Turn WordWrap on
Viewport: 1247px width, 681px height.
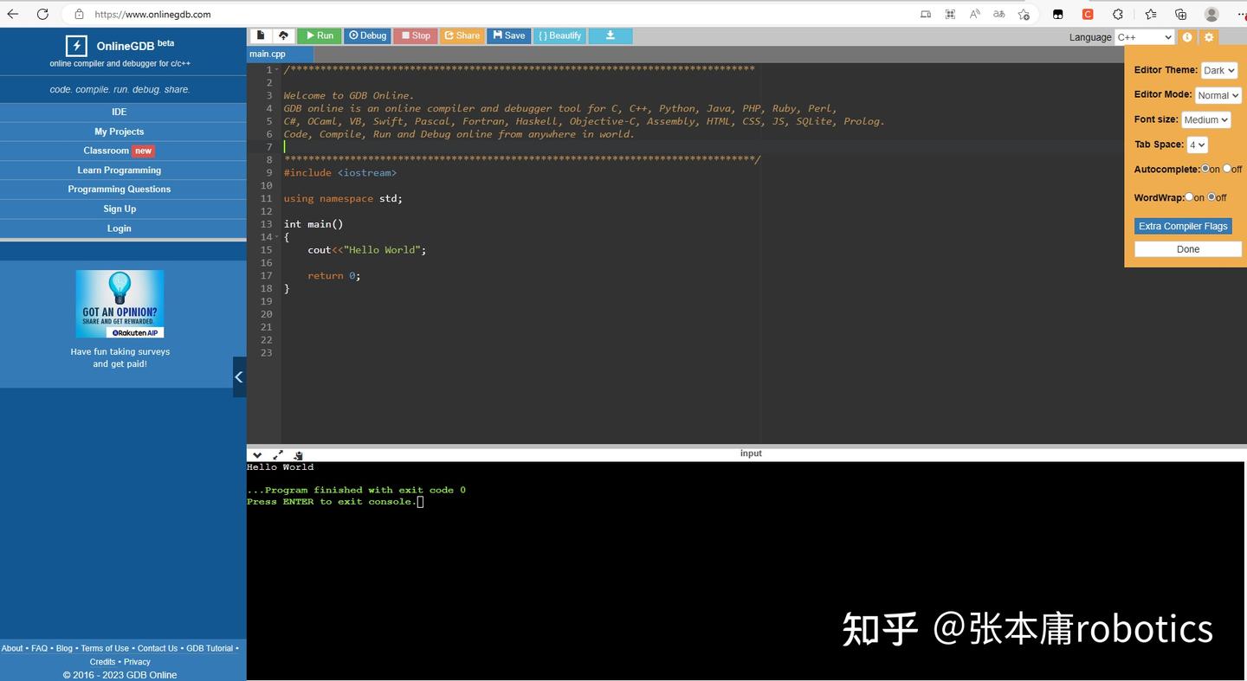1189,197
